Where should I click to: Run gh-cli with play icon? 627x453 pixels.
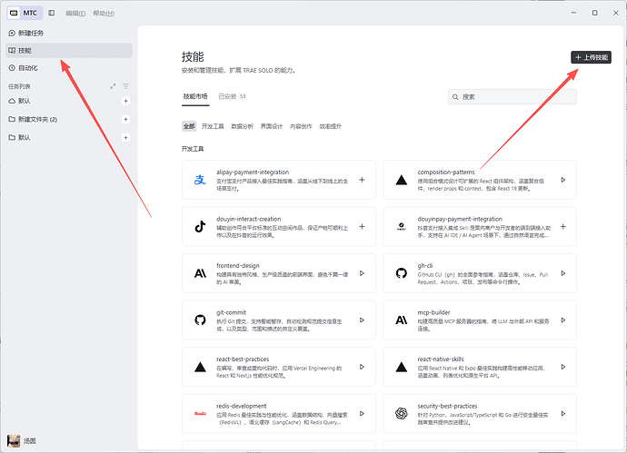pos(563,273)
